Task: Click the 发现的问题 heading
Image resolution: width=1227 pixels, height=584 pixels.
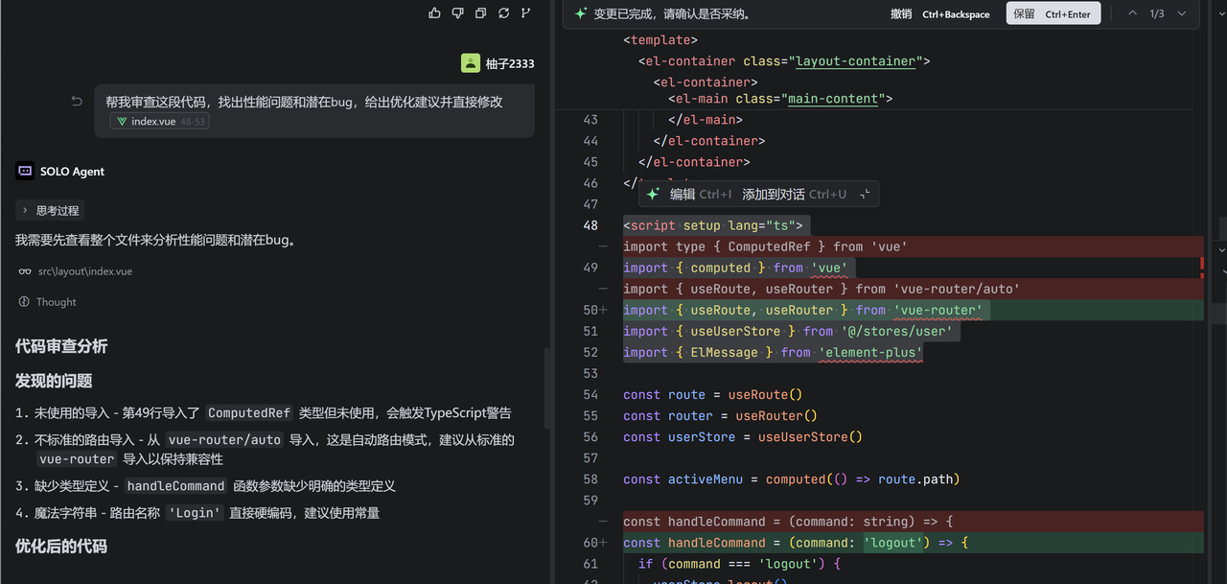Action: tap(54, 381)
